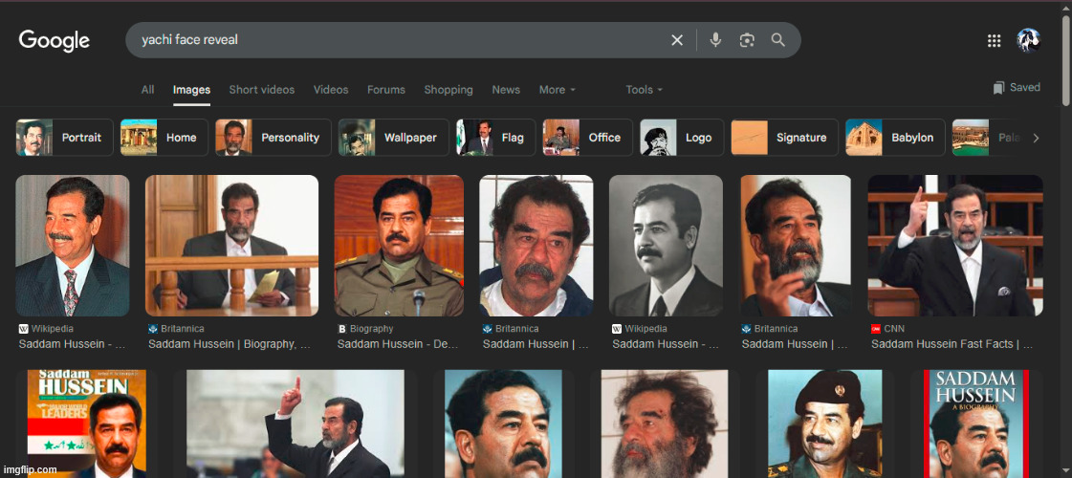Submit search using magnifying glass icon
Image resolution: width=1072 pixels, height=478 pixels.
tap(778, 40)
